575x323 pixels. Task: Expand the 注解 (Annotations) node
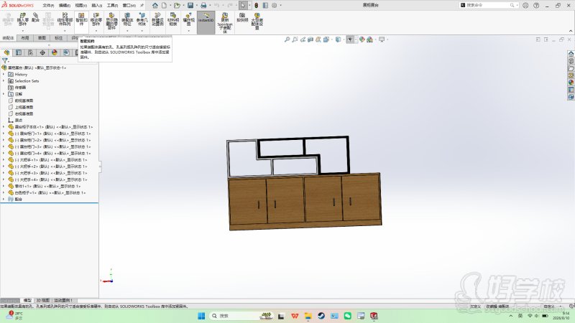click(x=4, y=94)
